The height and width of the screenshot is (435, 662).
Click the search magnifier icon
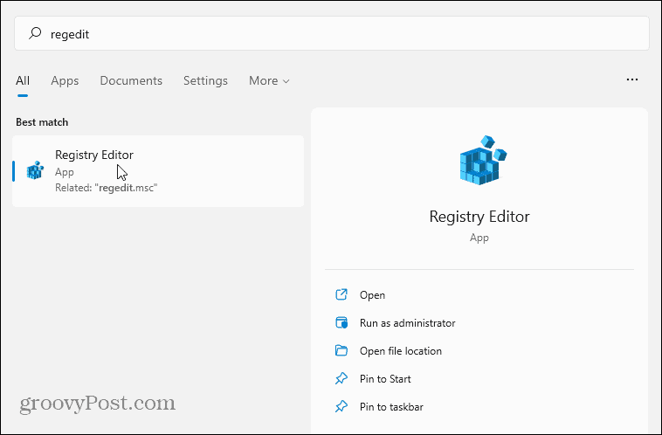(x=35, y=33)
